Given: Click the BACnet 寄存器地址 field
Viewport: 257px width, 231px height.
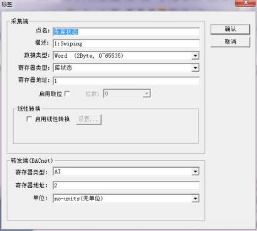Looking at the screenshot, I should tap(126, 185).
